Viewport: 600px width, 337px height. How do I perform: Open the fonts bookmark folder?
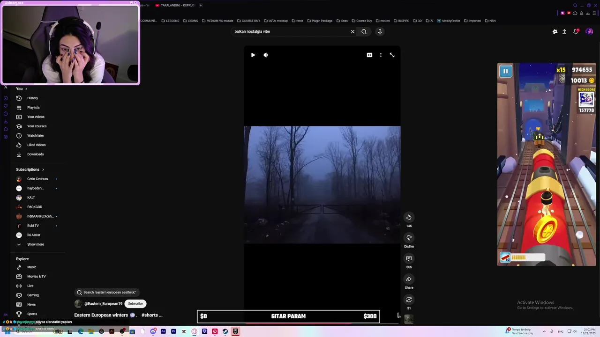297,21
